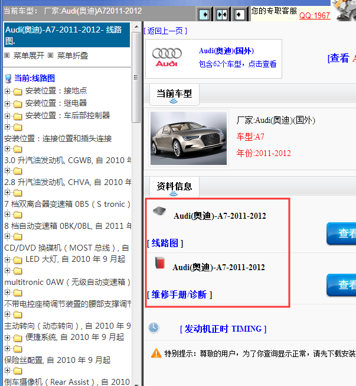The height and width of the screenshot is (386, 356).
Task: Click left panel header Audi(奥迪)-A7-2011-2012- 线路图
Action: (67, 35)
